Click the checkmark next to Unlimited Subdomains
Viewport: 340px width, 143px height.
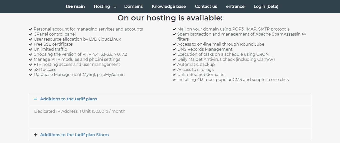[174, 75]
